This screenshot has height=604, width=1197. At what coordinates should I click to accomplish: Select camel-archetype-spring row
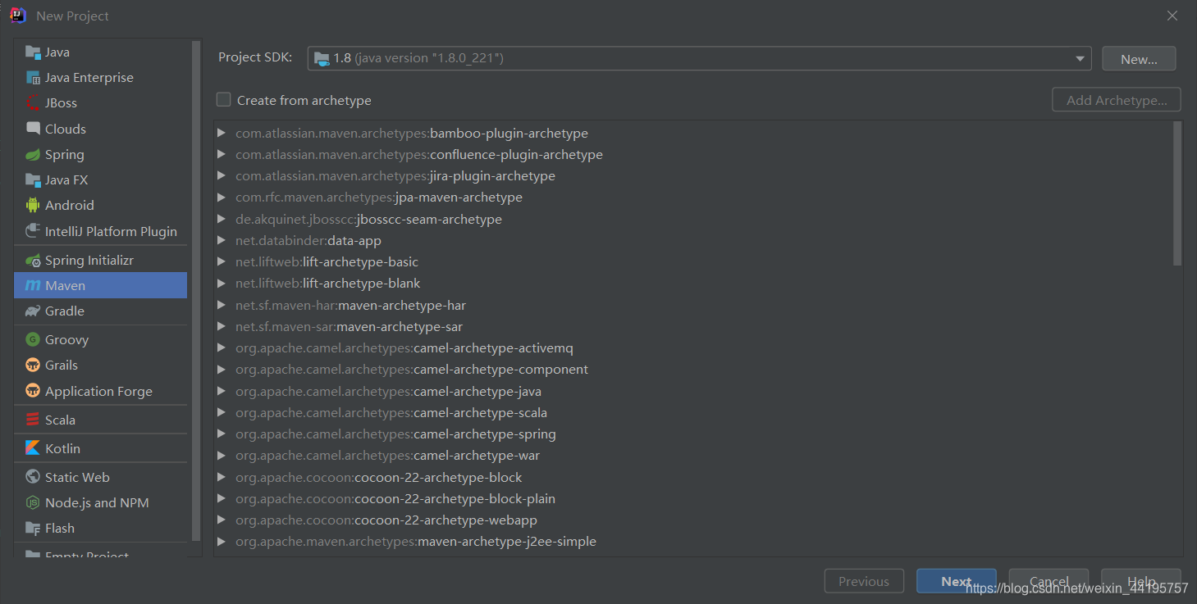(692, 434)
